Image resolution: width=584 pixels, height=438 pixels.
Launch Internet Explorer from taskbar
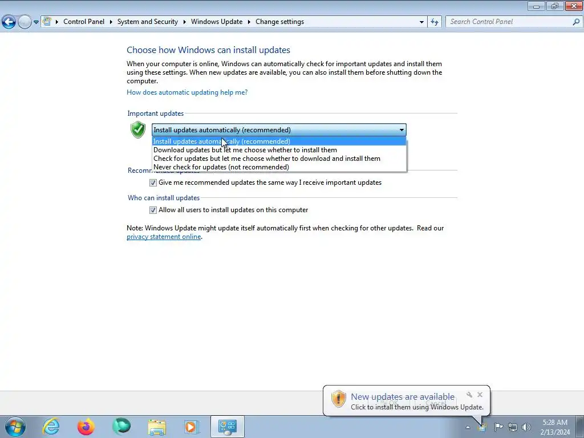(x=51, y=427)
